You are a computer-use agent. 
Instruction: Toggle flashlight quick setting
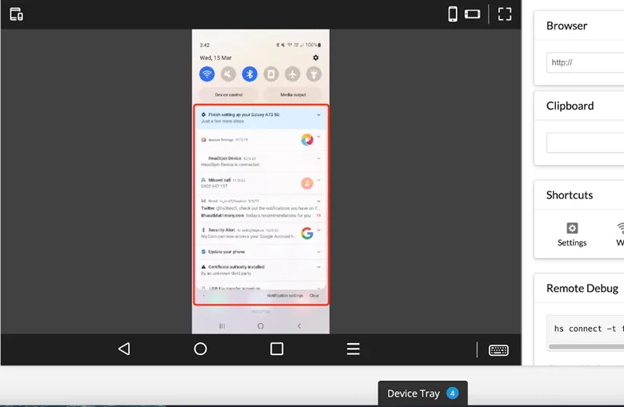[x=314, y=74]
